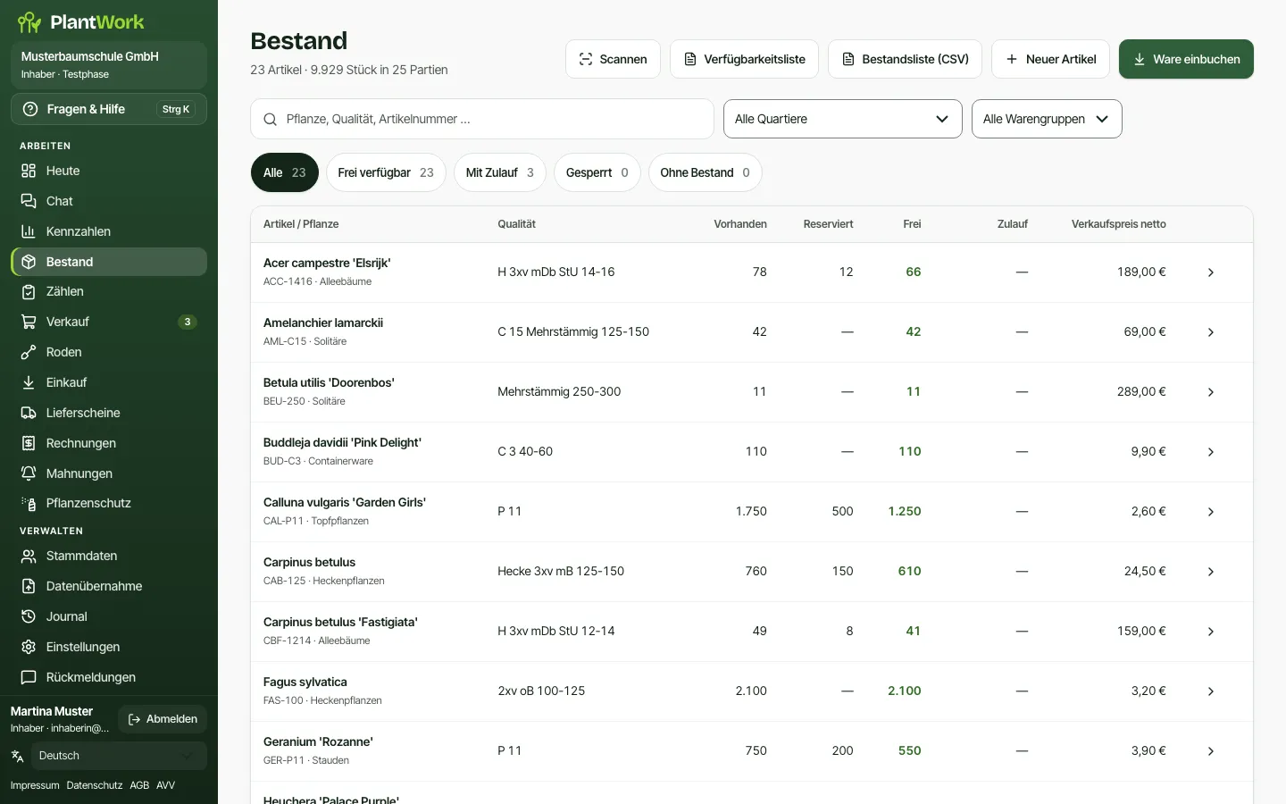This screenshot has width=1286, height=804.
Task: Open the Chat icon in sidebar
Action: click(29, 201)
